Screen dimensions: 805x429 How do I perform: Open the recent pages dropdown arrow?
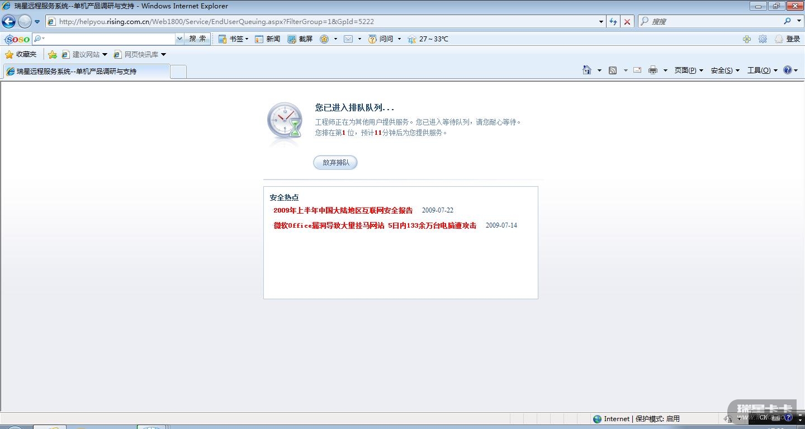pyautogui.click(x=37, y=22)
